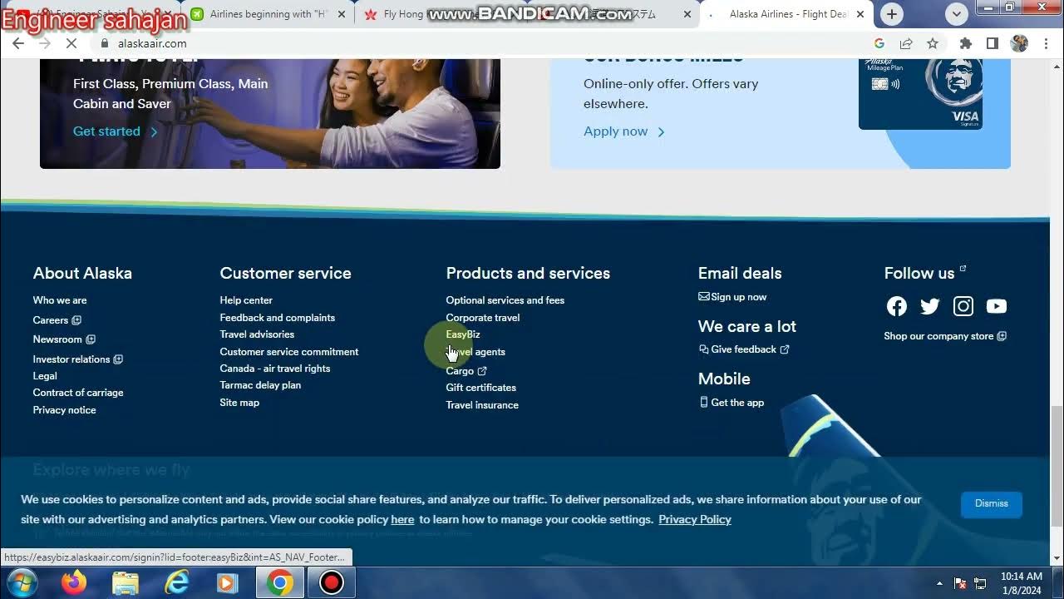Viewport: 1064px width, 599px height.
Task: Open the EasyBiz link
Action: [463, 334]
